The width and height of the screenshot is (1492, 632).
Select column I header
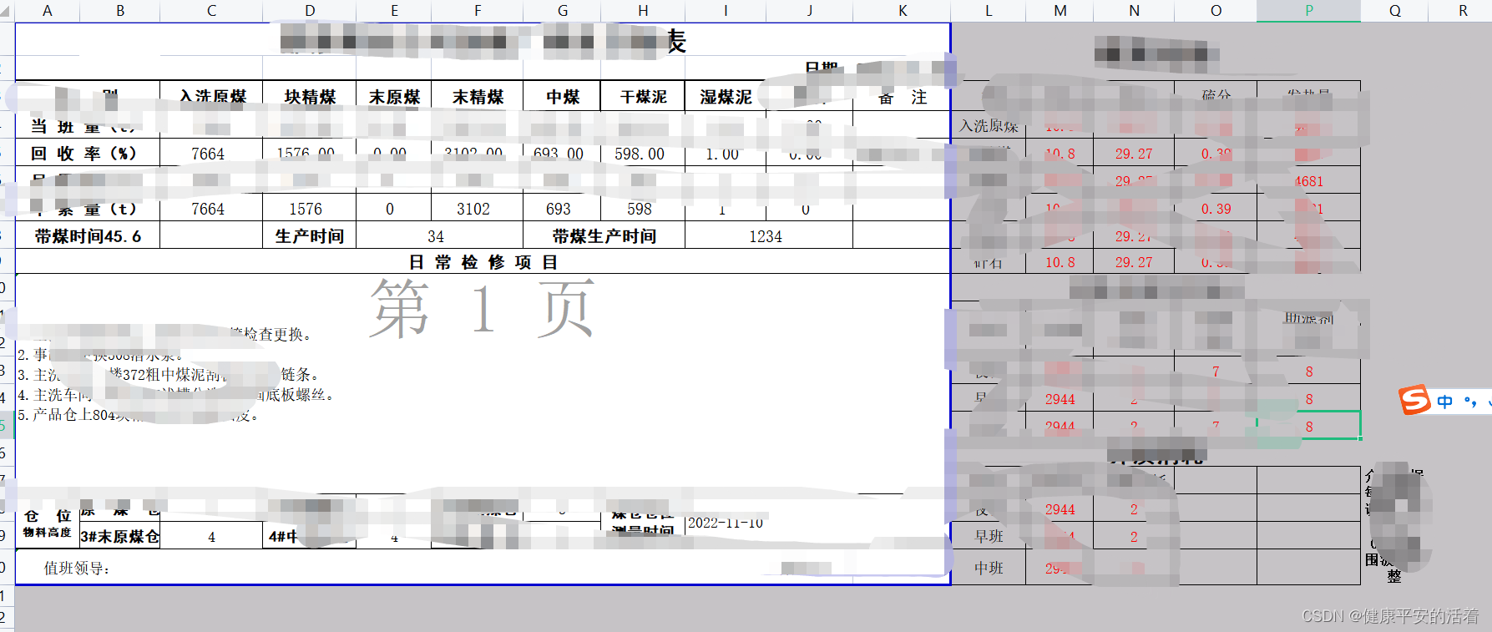(726, 11)
